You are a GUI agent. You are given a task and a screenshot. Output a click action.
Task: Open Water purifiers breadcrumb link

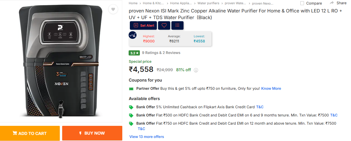click(x=208, y=3)
